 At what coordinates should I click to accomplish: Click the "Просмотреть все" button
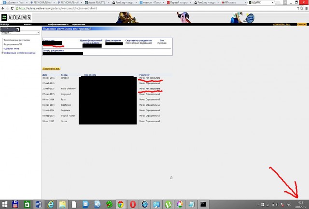51,69
